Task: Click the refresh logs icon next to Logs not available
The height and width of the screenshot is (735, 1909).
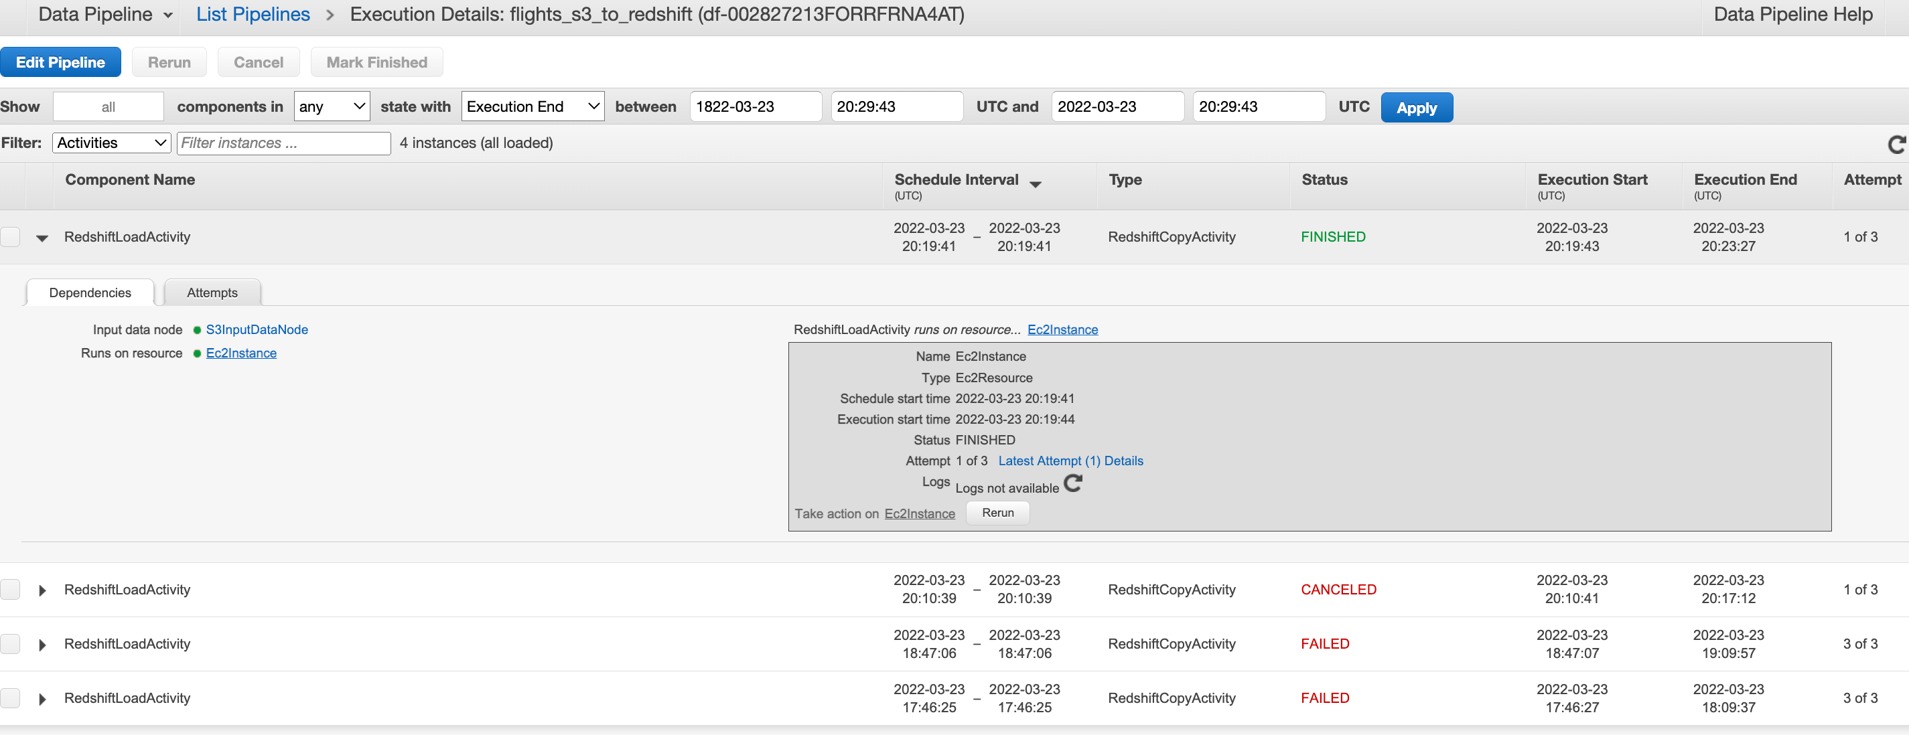Action: 1072,484
